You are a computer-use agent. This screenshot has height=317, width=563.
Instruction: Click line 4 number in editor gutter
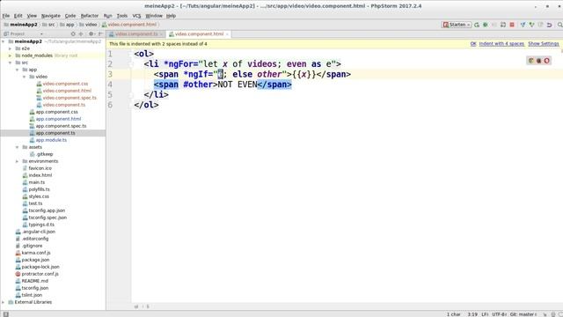pos(110,85)
